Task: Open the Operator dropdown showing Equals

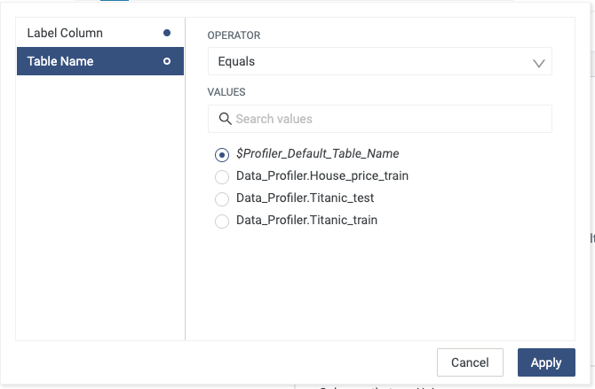Action: point(379,62)
